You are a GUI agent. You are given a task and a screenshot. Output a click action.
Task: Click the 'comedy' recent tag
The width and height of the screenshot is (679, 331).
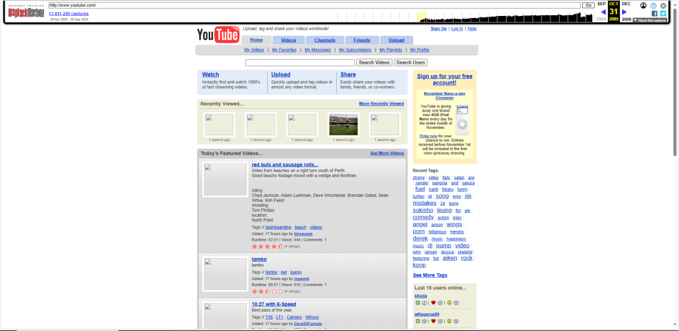[423, 217]
